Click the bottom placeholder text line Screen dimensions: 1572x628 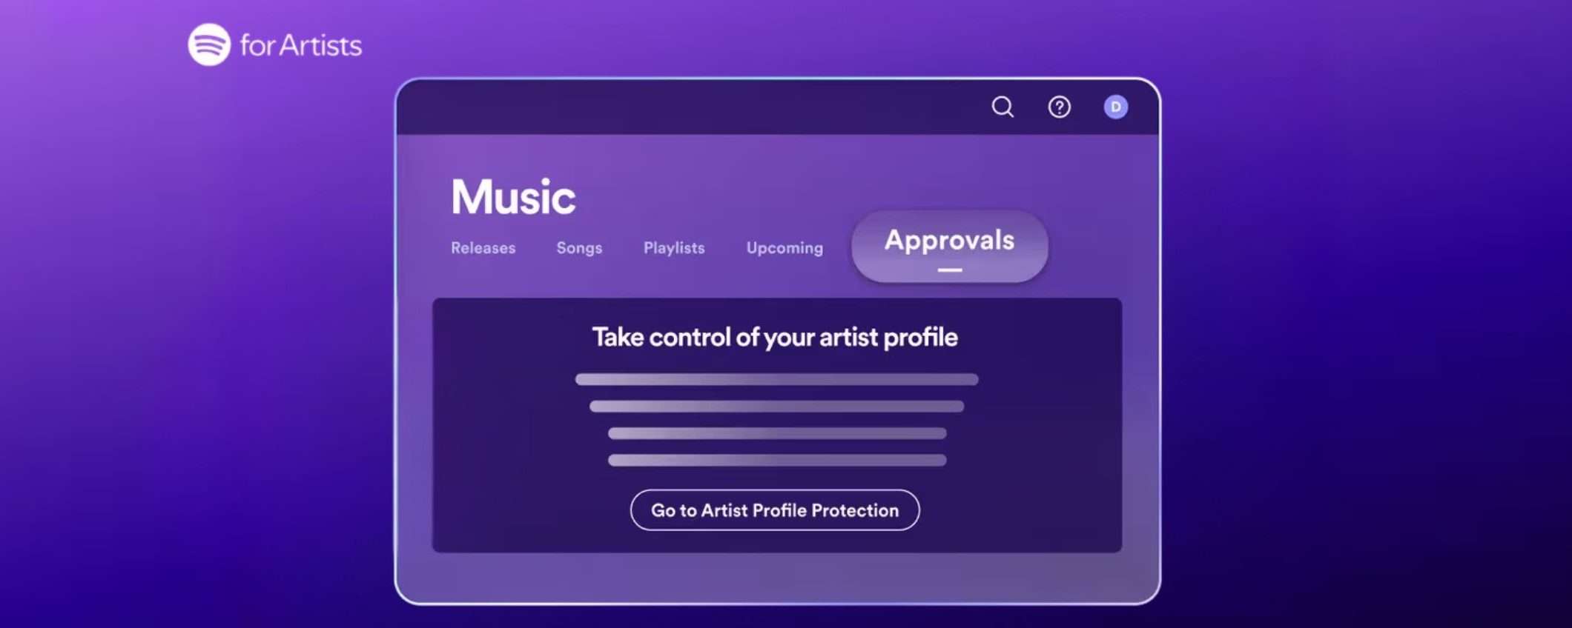[x=777, y=461]
